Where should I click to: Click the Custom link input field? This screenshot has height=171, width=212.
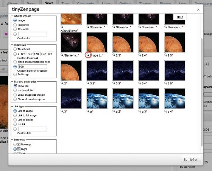coord(33,129)
